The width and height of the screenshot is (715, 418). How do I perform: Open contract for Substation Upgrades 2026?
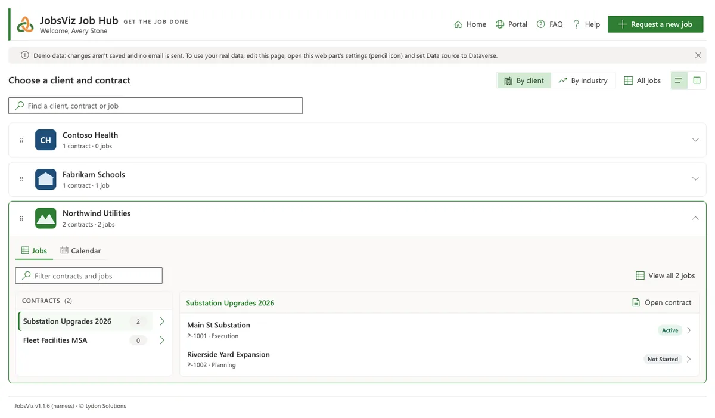(661, 303)
